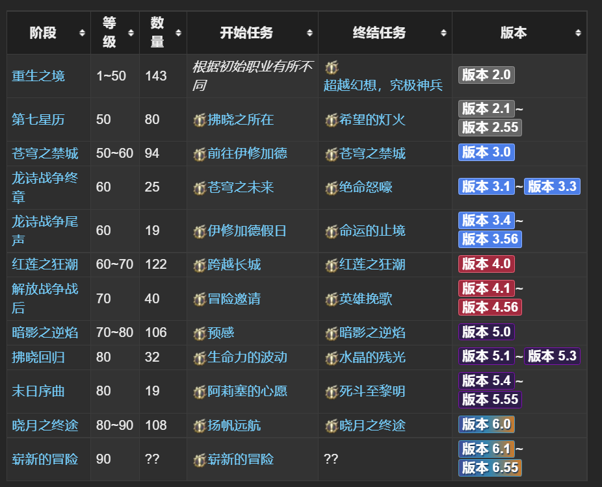Image resolution: width=602 pixels, height=487 pixels.
Task: Click quest icon beside 生命力的波动
Action: [200, 358]
